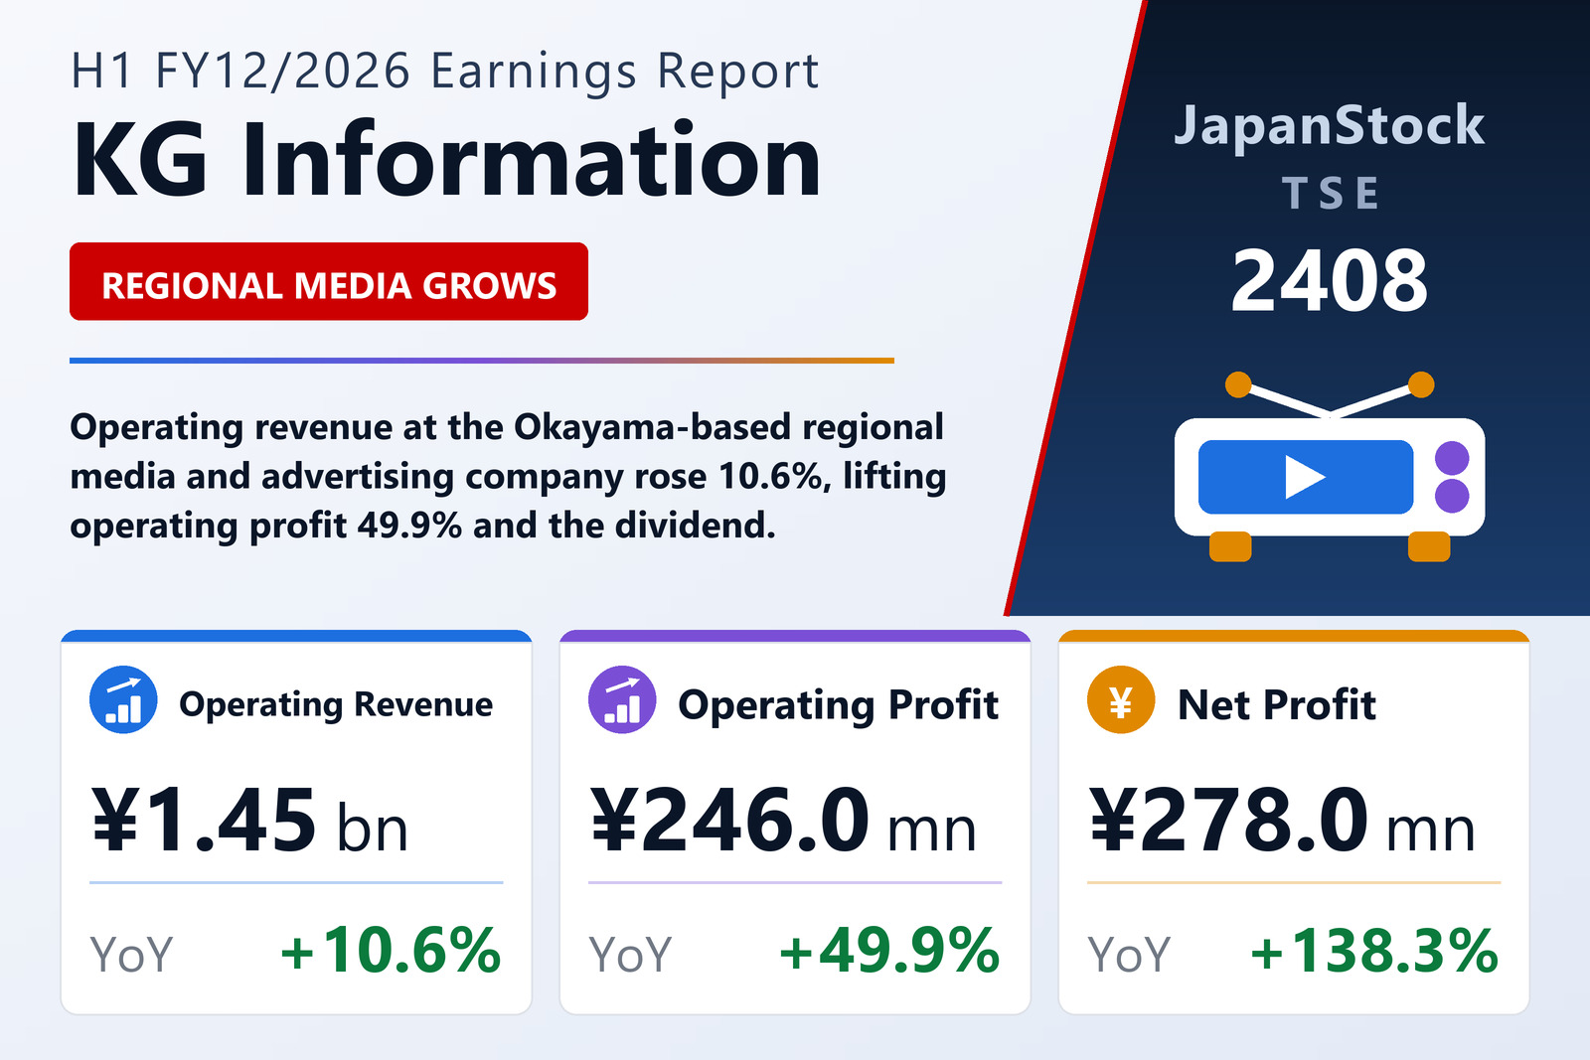This screenshot has height=1060, width=1590.
Task: Click the purple Operating Profit chart icon
Action: 622,700
